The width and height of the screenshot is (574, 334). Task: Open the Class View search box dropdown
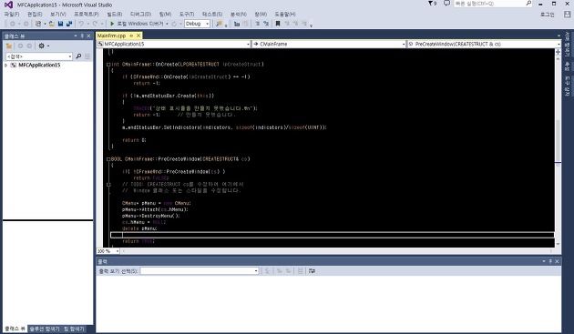[70, 56]
